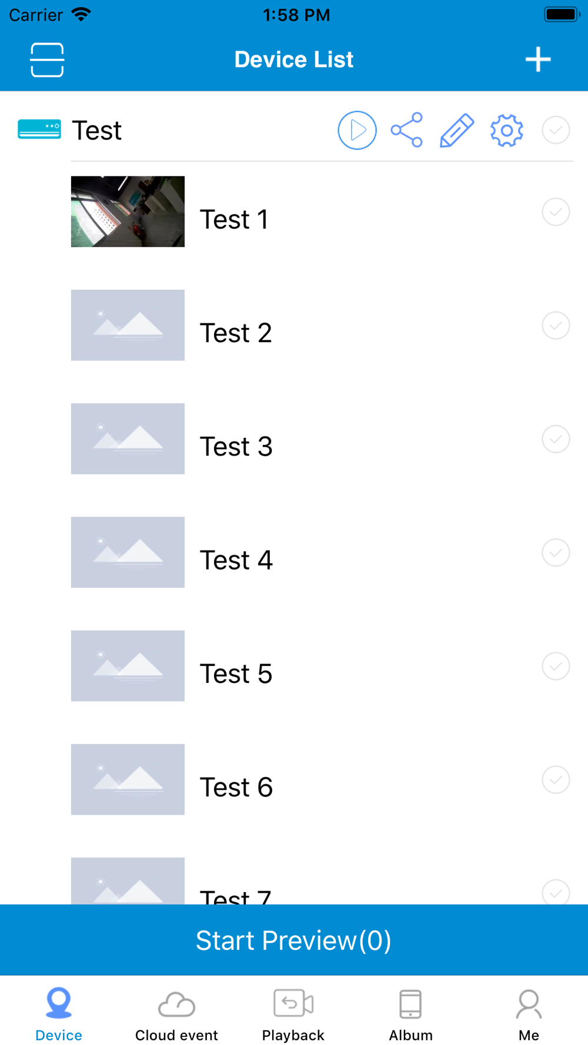The height and width of the screenshot is (1045, 588).
Task: Collapse the Test device group icon
Action: (39, 129)
